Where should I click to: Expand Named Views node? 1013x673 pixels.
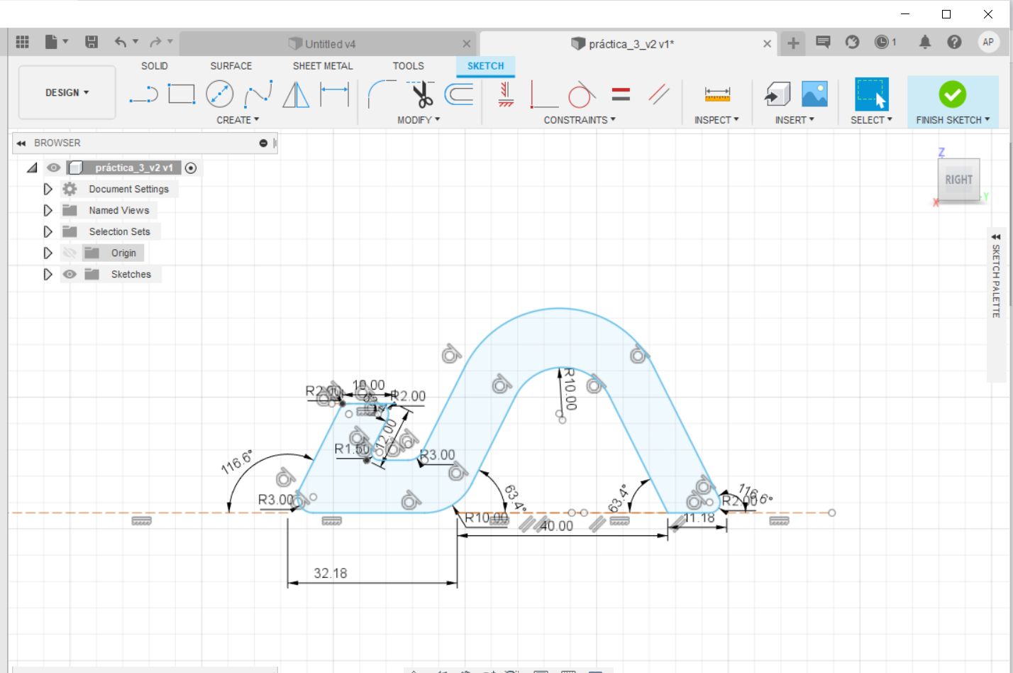click(48, 210)
